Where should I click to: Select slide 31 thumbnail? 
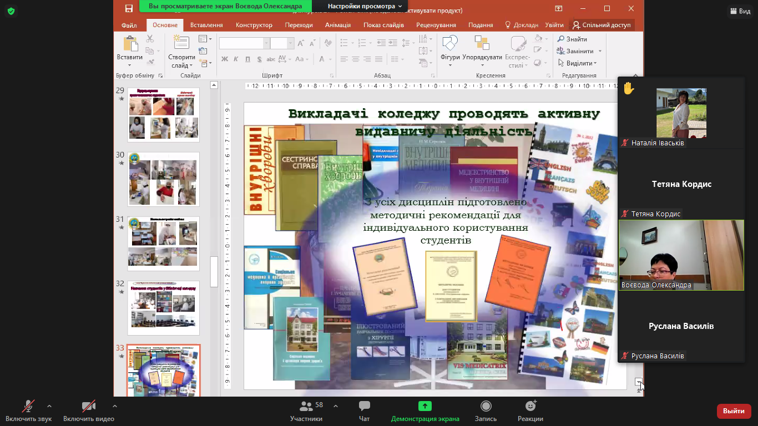tap(163, 243)
